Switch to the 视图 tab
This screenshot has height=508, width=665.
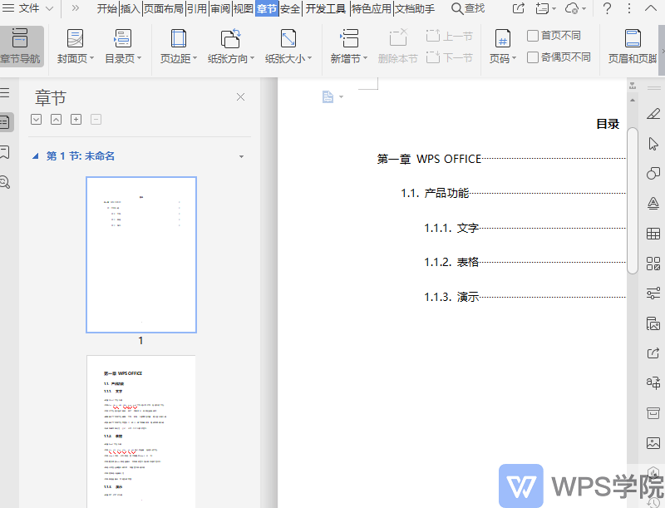coord(244,8)
